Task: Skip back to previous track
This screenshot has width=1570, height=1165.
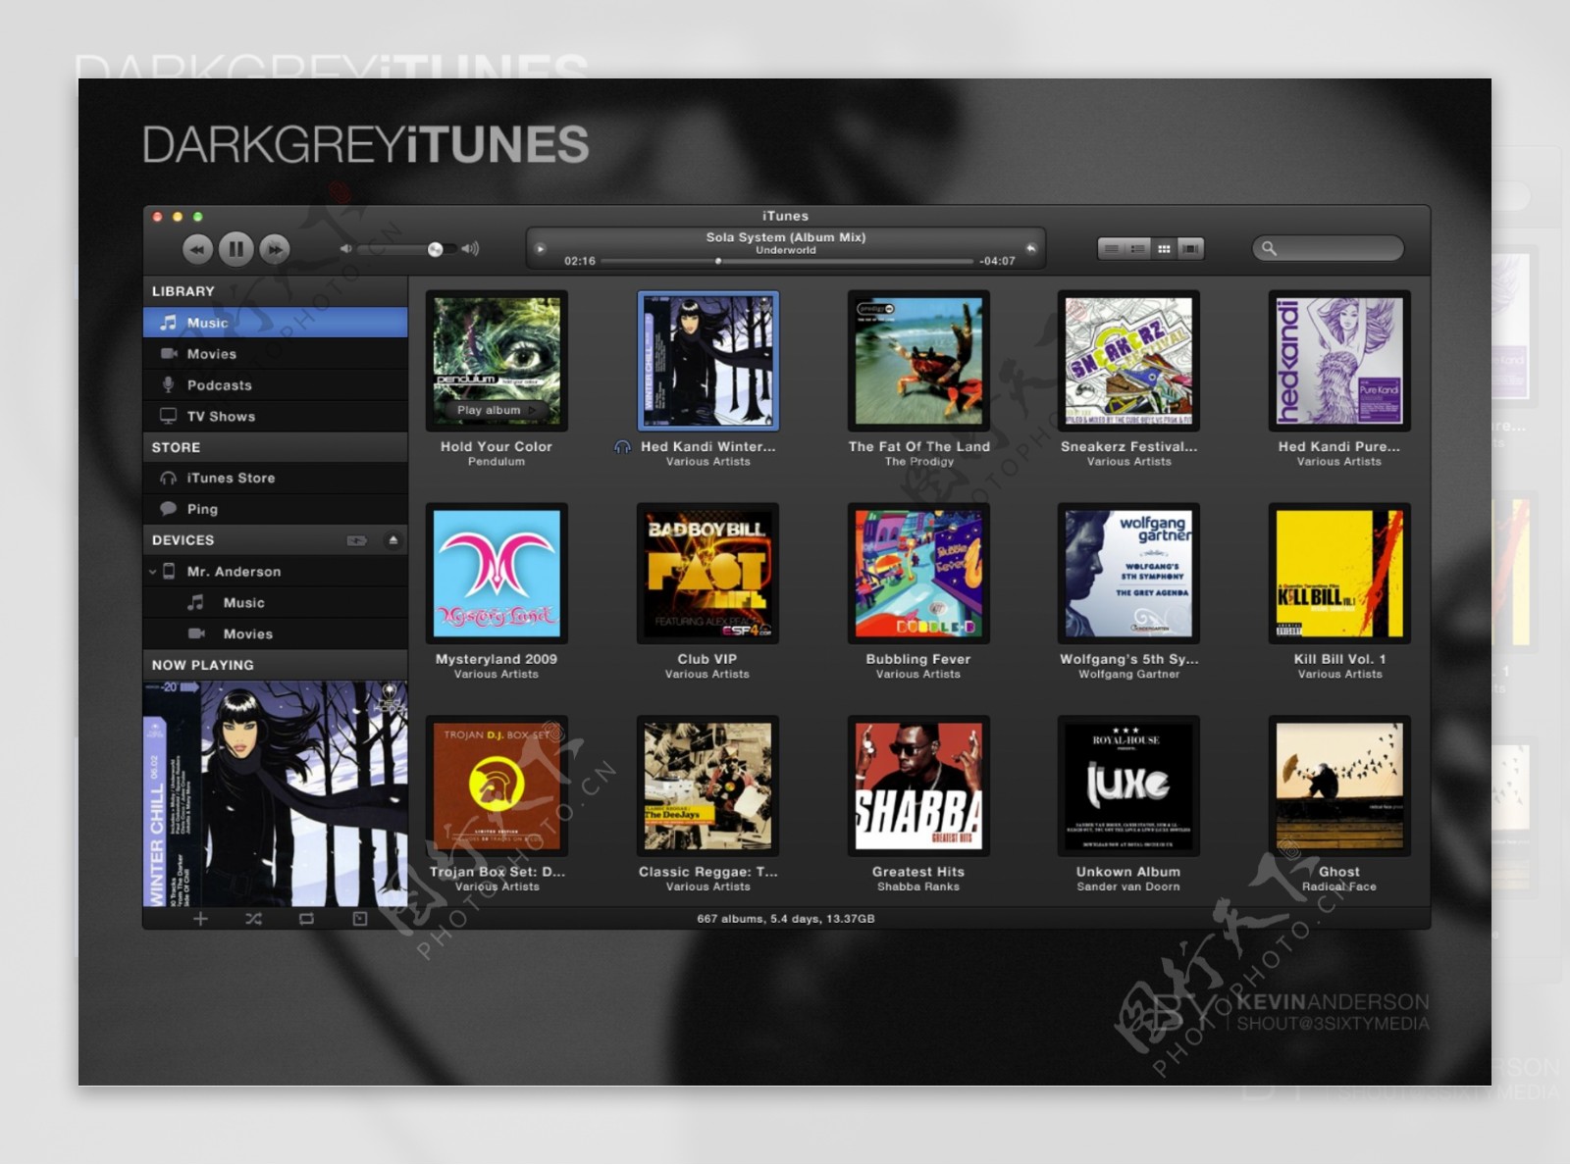Action: click(x=197, y=250)
